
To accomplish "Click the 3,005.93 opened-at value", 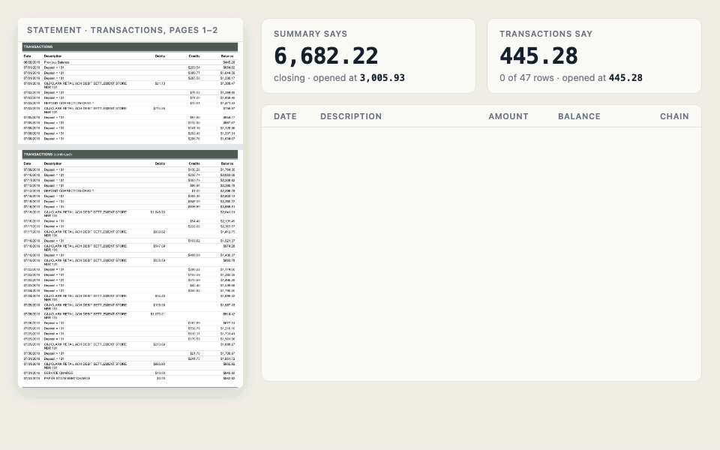I will (x=382, y=78).
